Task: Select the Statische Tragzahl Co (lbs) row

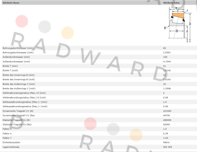Action: (x=99, y=124)
